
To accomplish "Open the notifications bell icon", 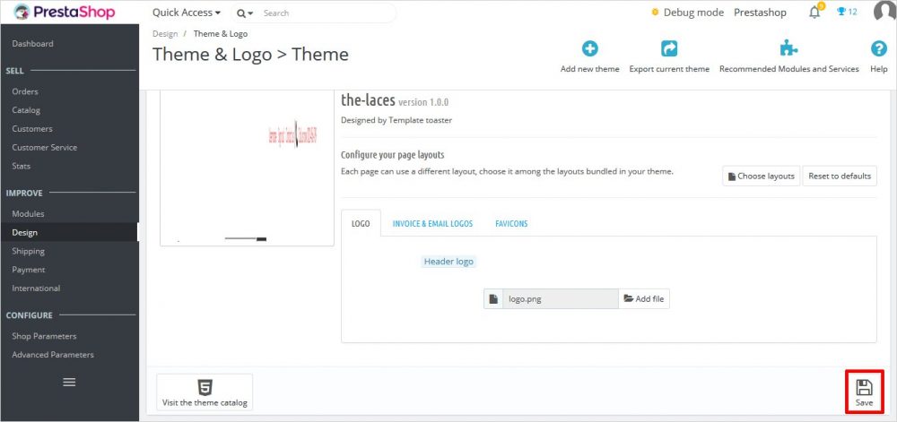I will (x=814, y=13).
